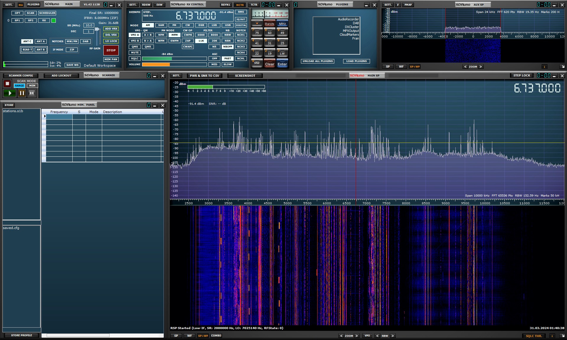Select the AudioRecorder plugin entry

(x=348, y=19)
